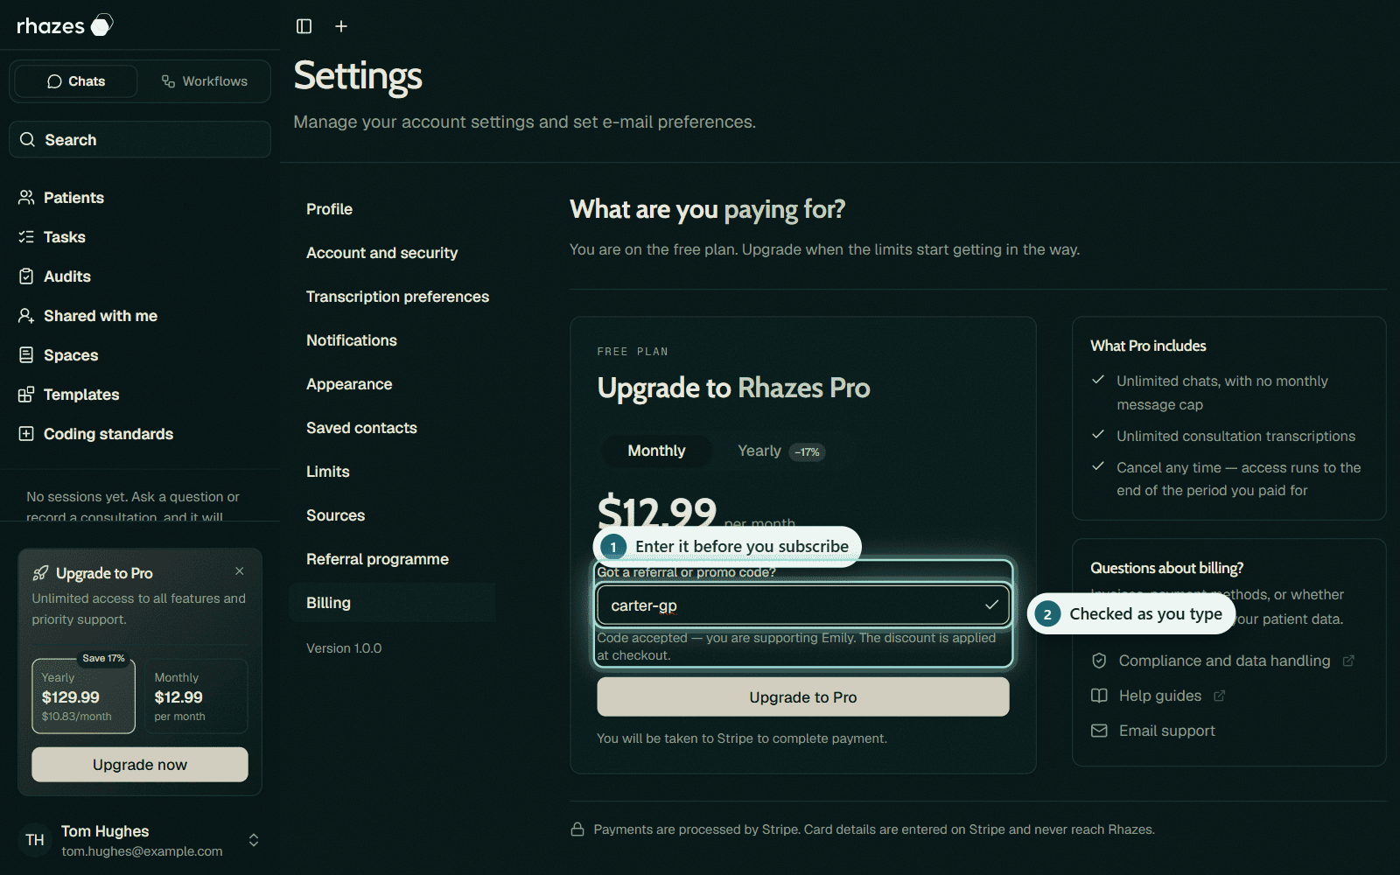This screenshot has height=875, width=1400.
Task: Click the Rhazes logo
Action: pyautogui.click(x=65, y=25)
